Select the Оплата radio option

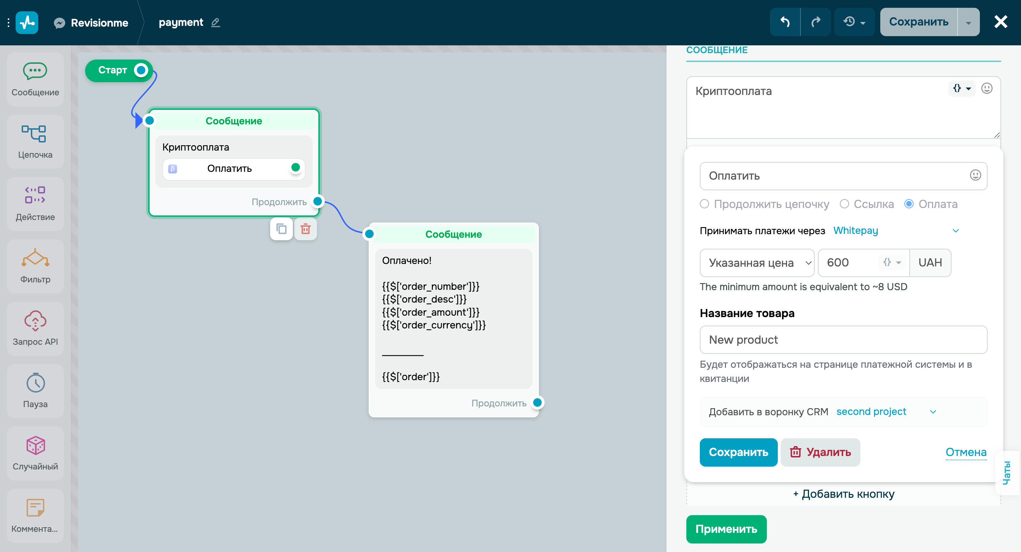909,204
